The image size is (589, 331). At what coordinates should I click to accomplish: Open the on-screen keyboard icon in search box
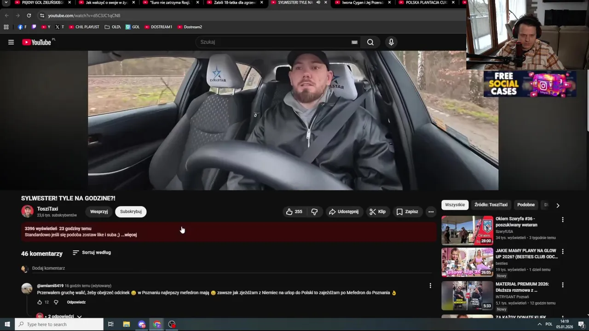point(354,42)
